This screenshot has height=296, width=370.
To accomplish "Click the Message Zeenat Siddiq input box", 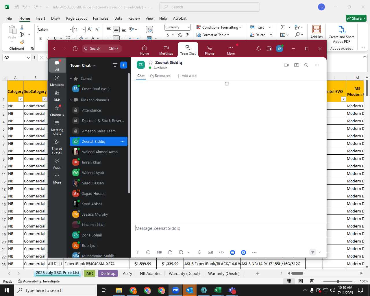I will tap(228, 228).
